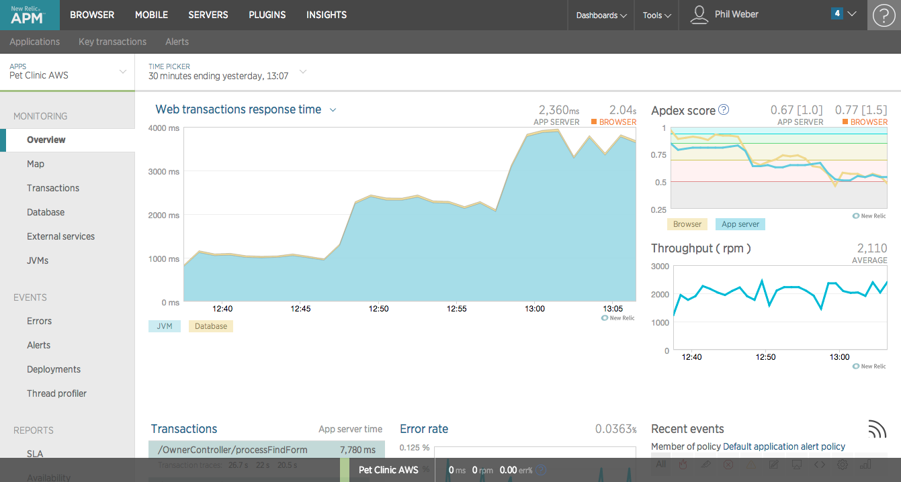
Task: Toggle the Database legend in response chart
Action: [x=211, y=326]
